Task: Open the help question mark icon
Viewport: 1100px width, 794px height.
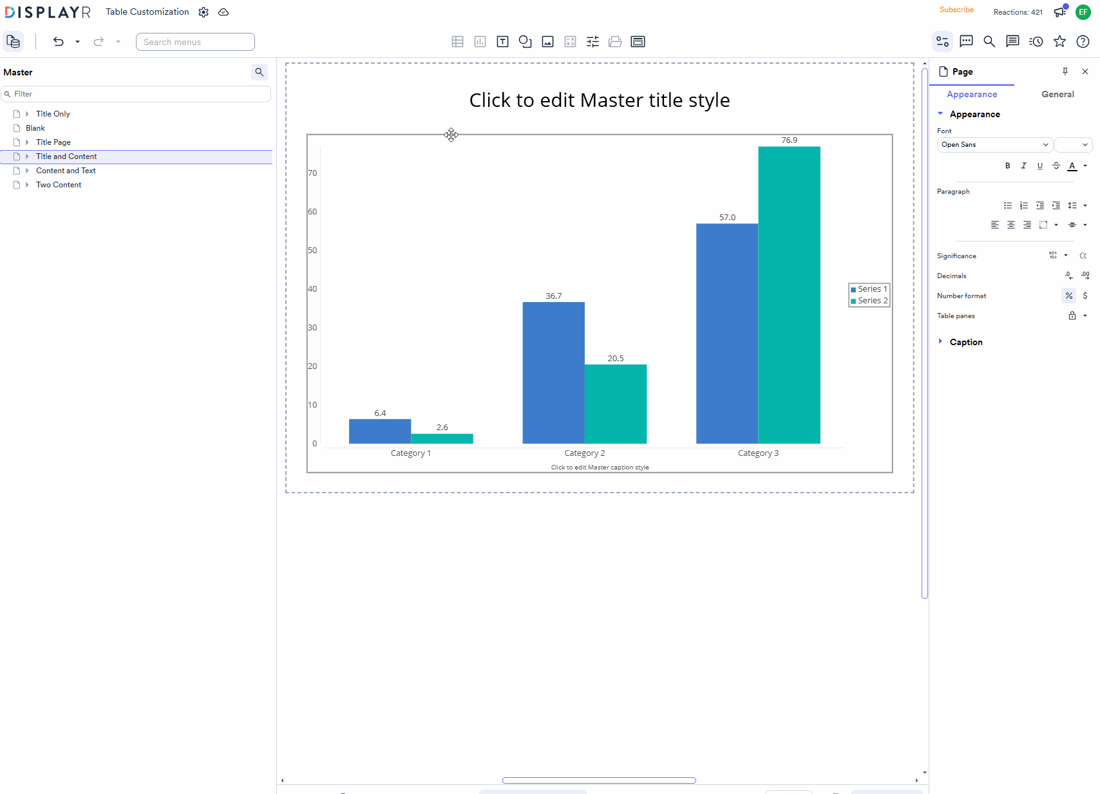Action: tap(1083, 41)
